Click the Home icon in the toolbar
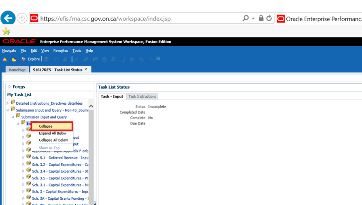Viewport: 362px width, 205px height. tap(5, 59)
